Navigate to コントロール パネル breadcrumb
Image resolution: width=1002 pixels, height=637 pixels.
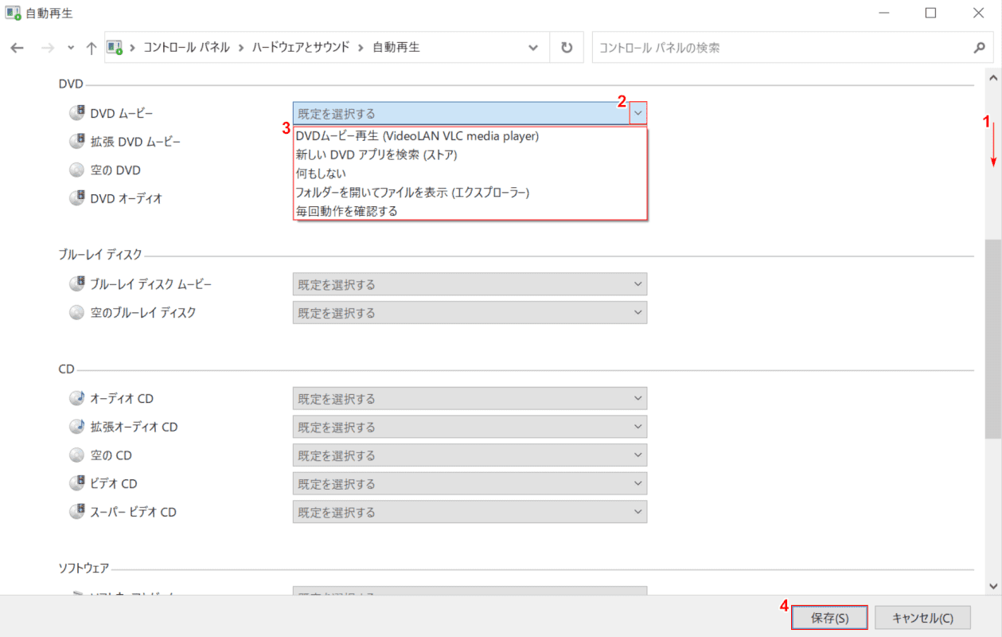pyautogui.click(x=186, y=48)
